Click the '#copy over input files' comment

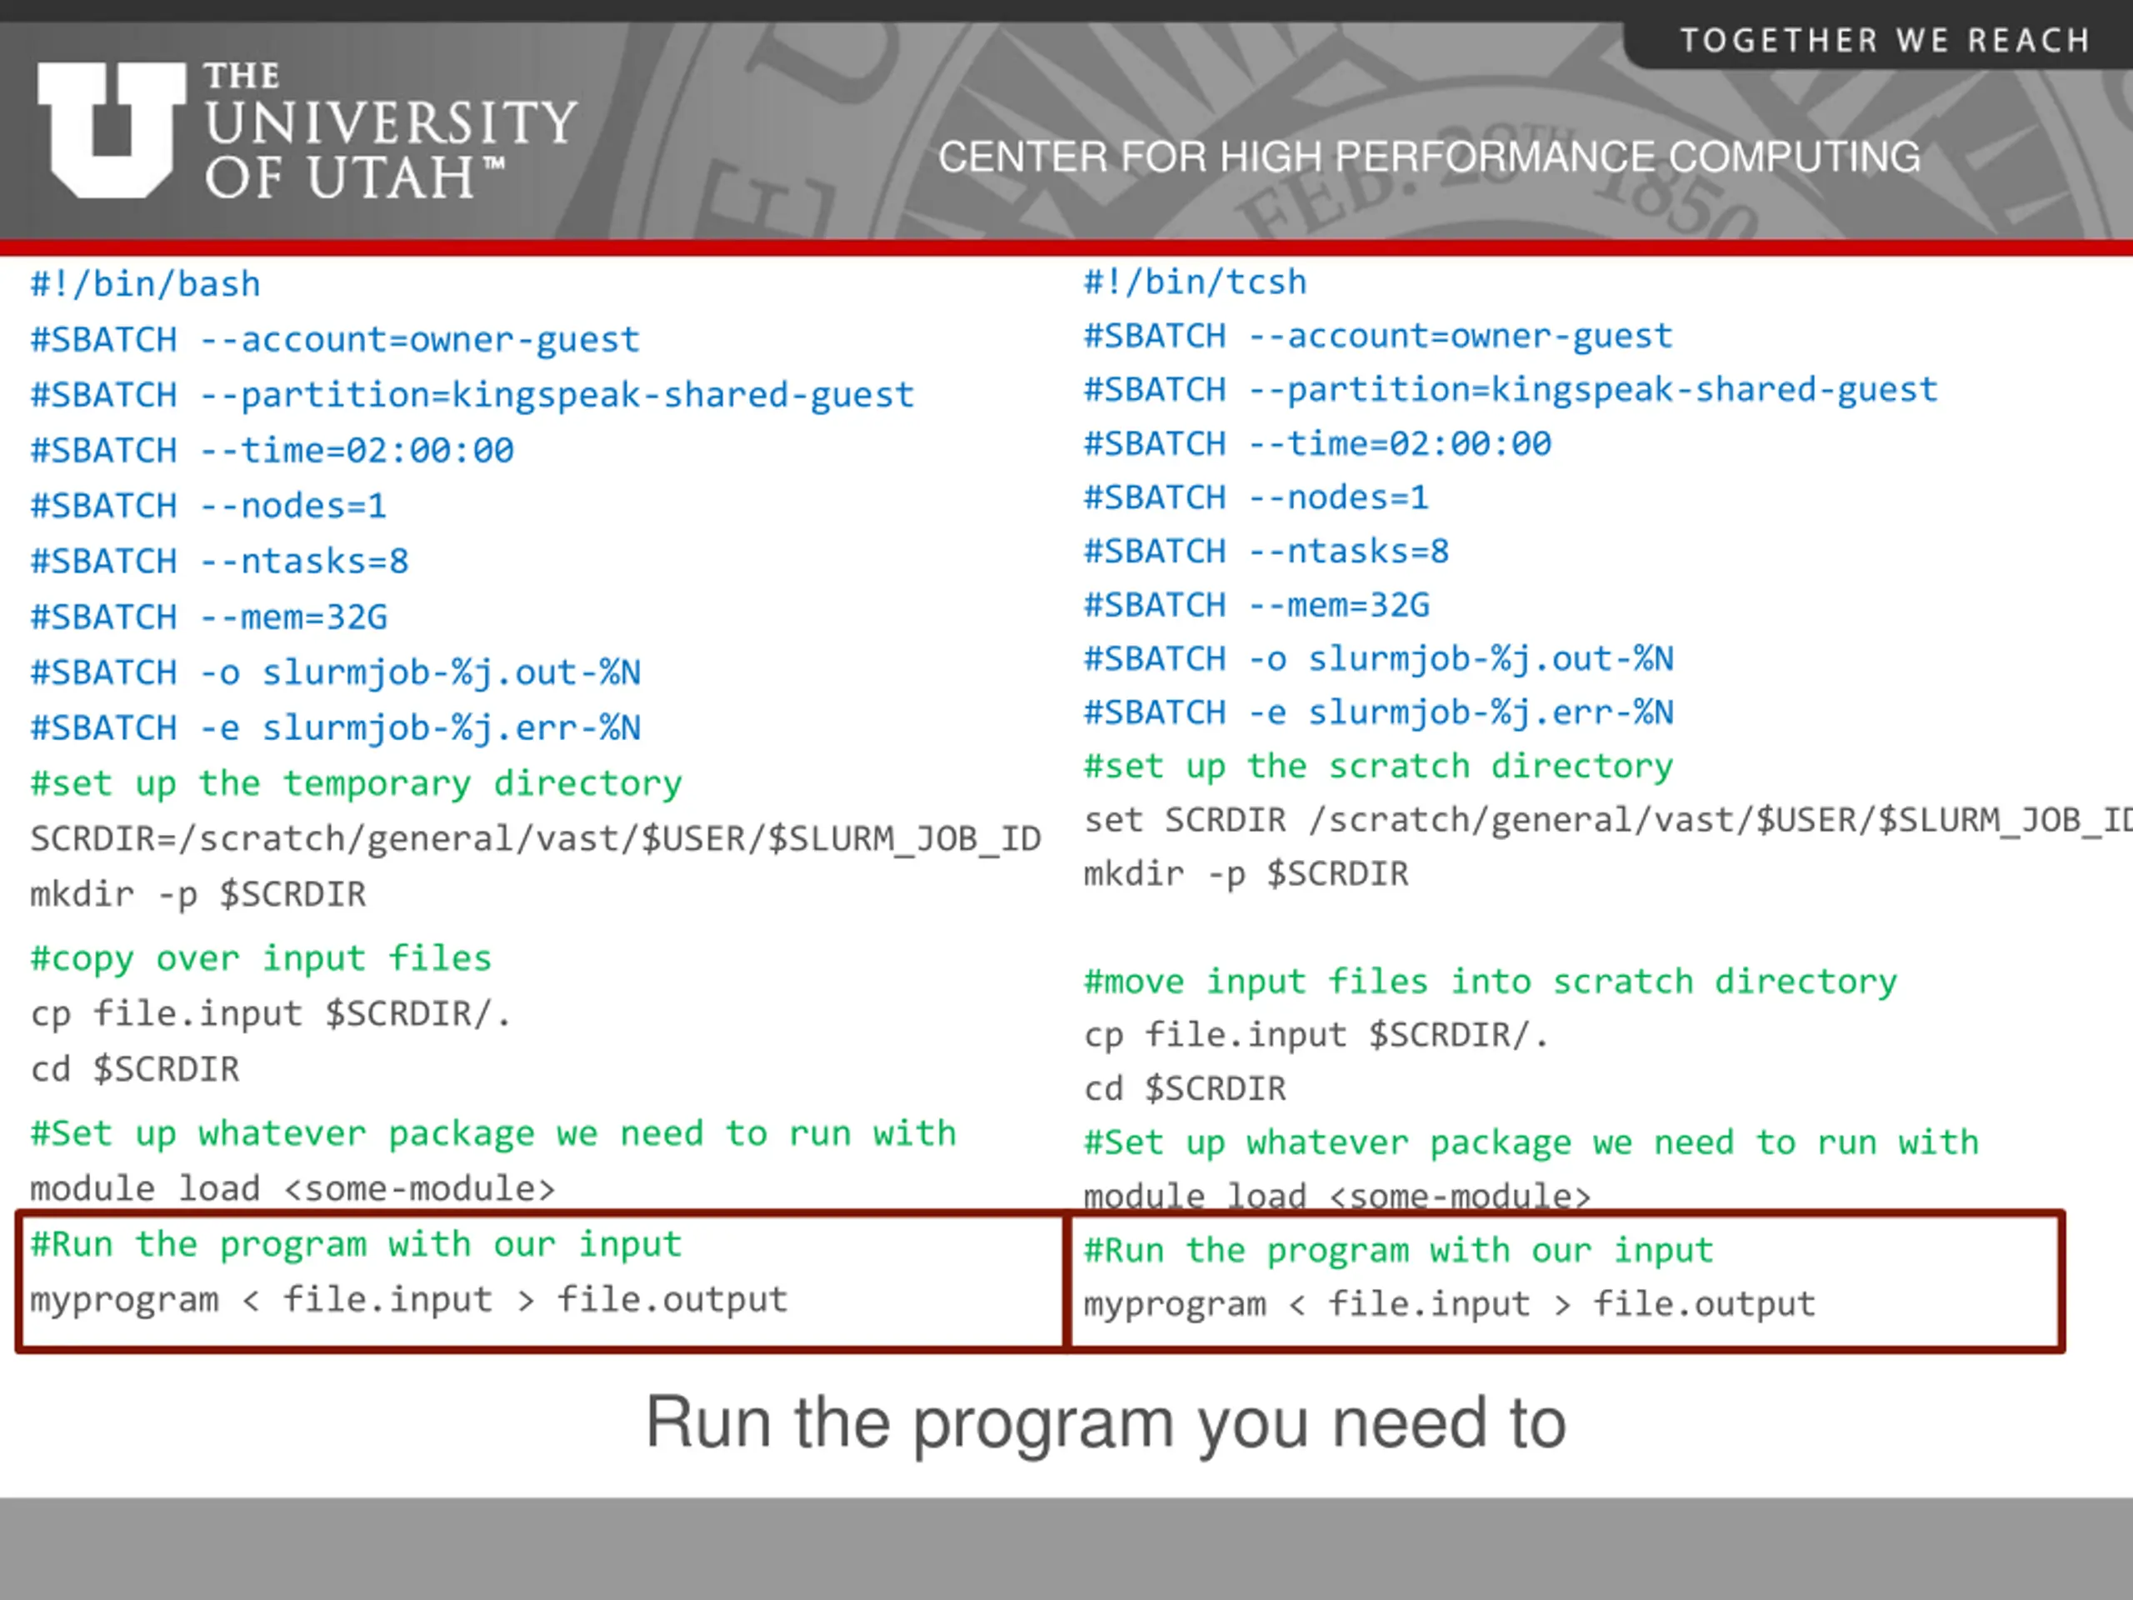(260, 957)
